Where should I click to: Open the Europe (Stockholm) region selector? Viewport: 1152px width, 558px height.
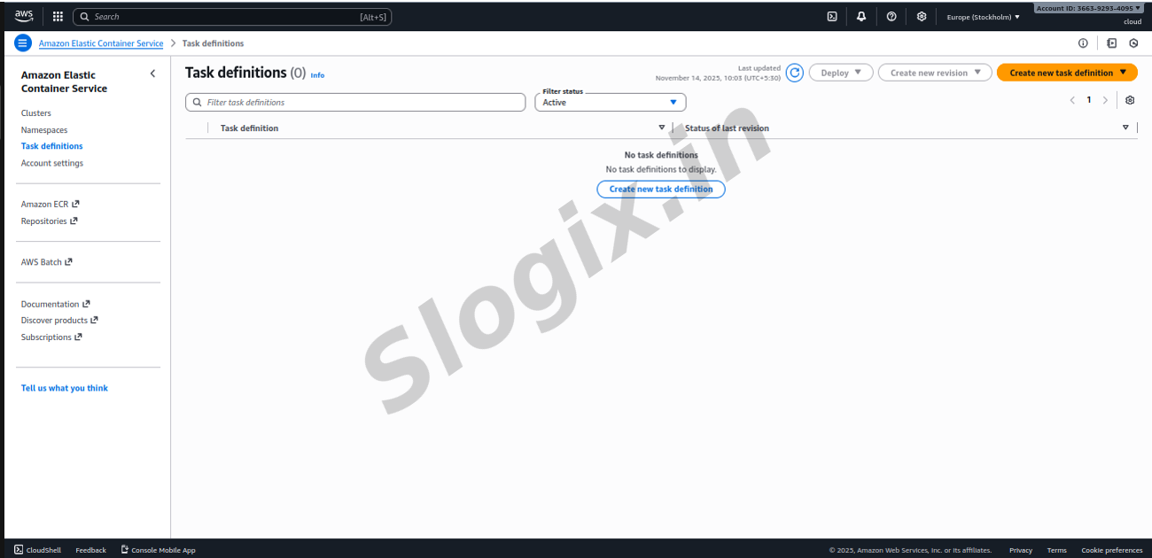[x=983, y=17]
